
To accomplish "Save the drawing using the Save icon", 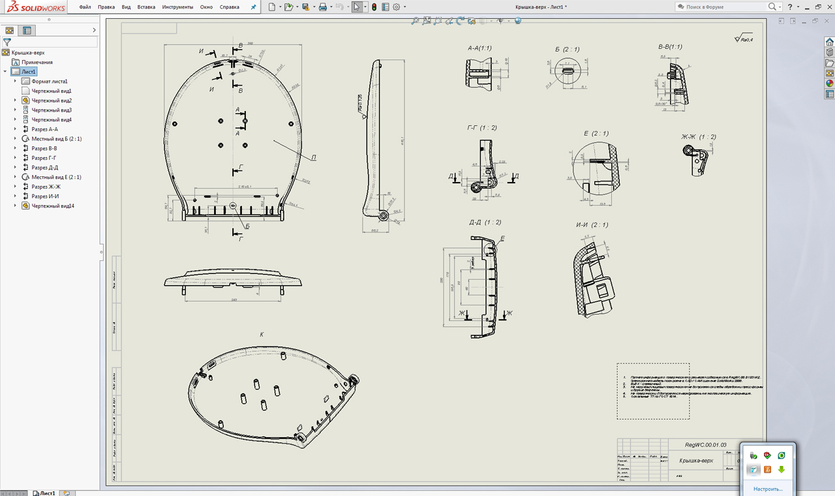I will pyautogui.click(x=305, y=7).
